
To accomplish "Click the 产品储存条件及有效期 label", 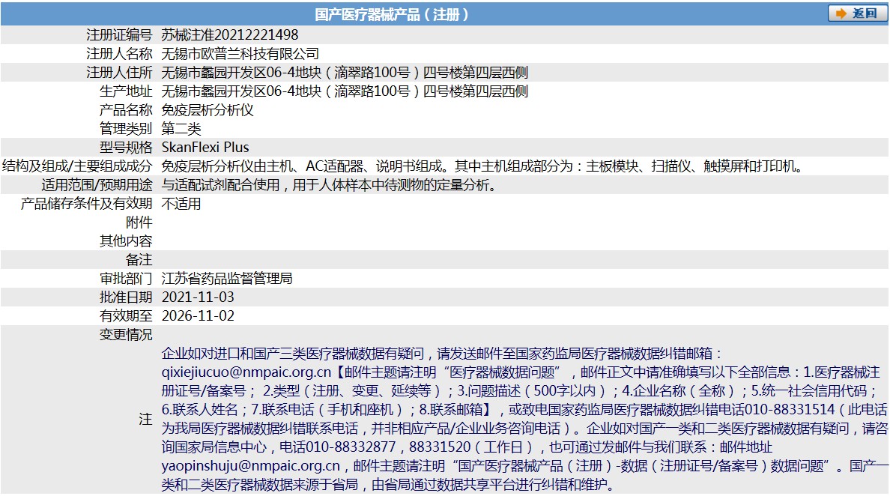I will (87, 204).
